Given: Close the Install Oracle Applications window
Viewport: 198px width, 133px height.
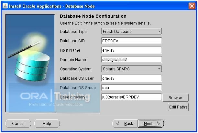Looking at the screenshot, I should [192, 6].
